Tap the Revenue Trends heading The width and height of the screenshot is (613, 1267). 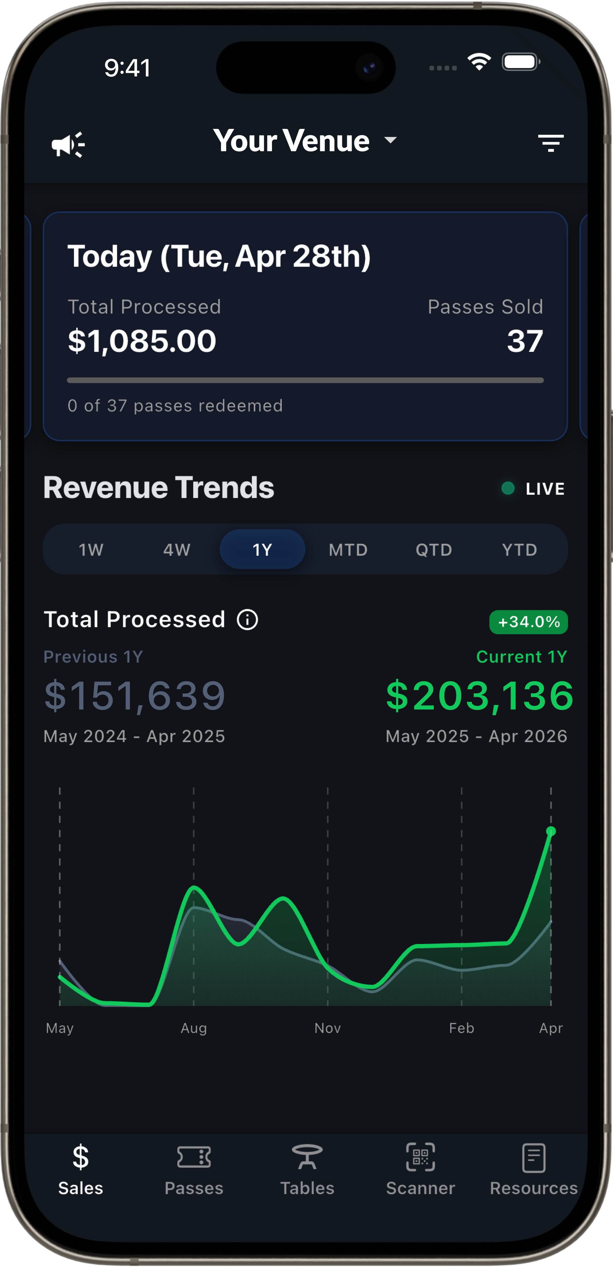point(159,488)
